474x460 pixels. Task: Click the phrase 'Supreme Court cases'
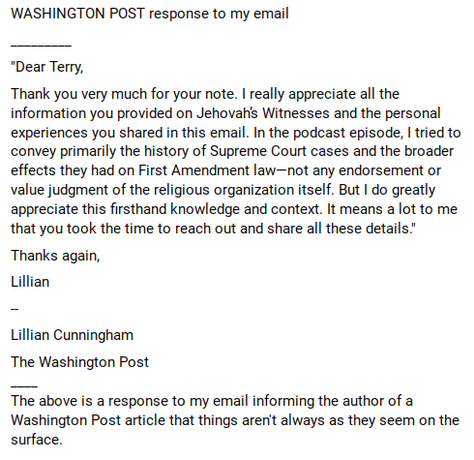(280, 151)
